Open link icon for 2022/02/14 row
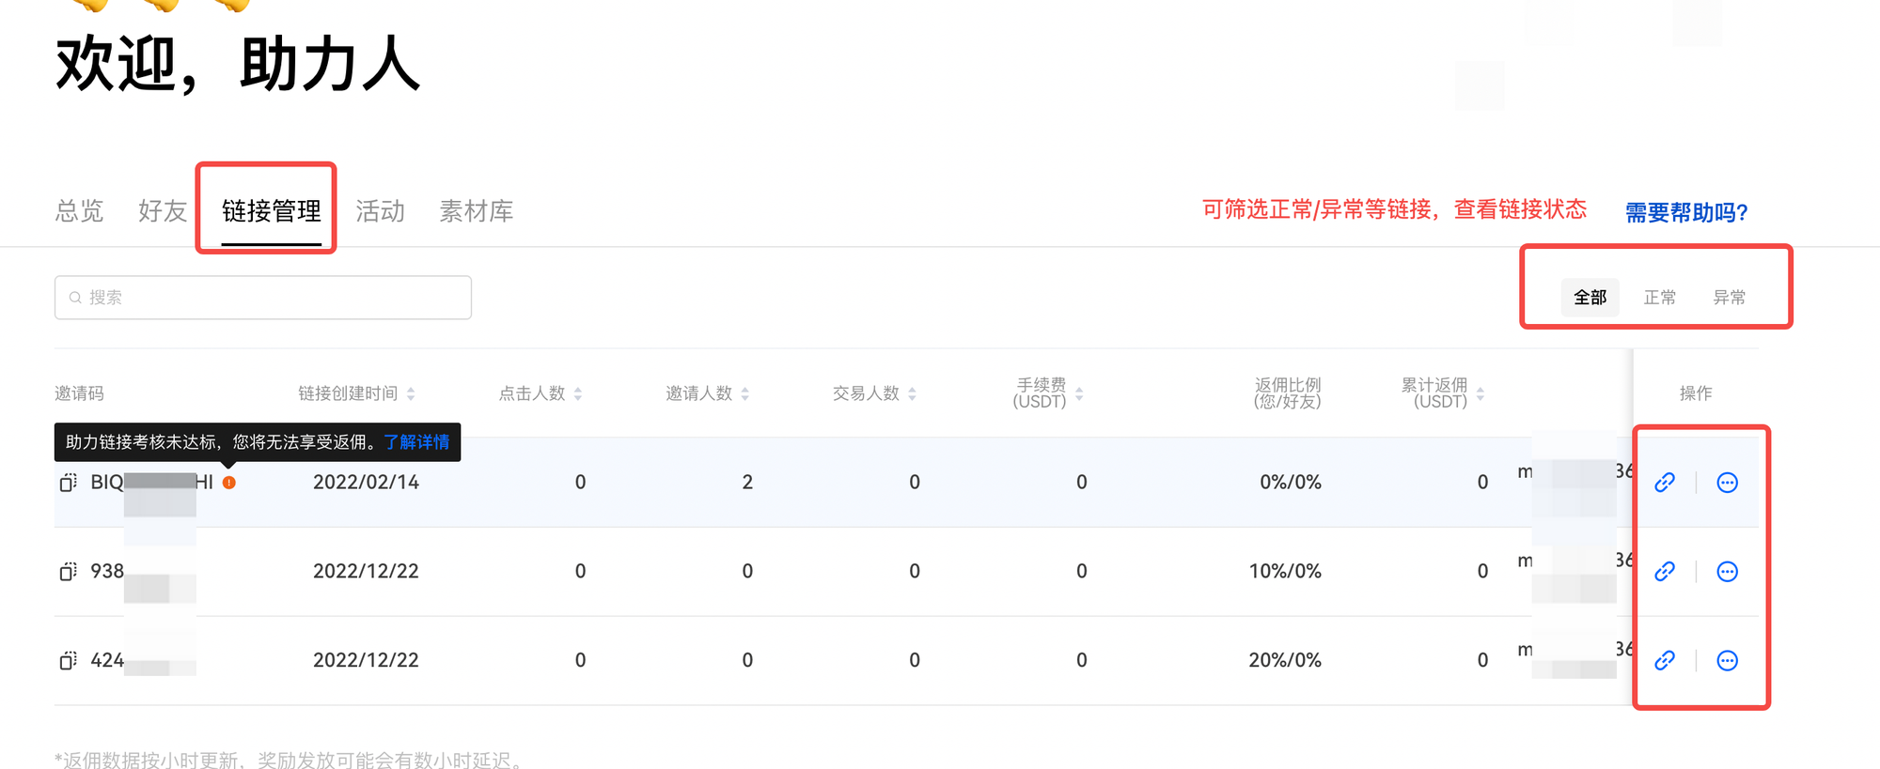Image resolution: width=1880 pixels, height=769 pixels. point(1665,483)
